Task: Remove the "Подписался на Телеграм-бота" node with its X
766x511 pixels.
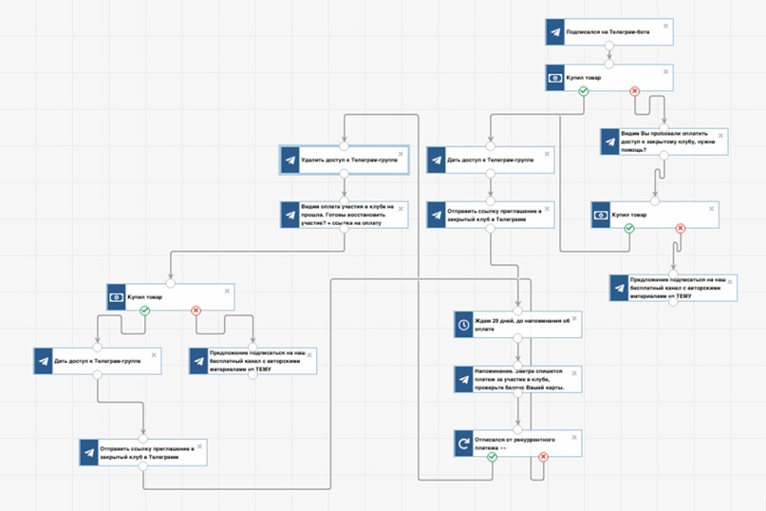Action: (665, 25)
